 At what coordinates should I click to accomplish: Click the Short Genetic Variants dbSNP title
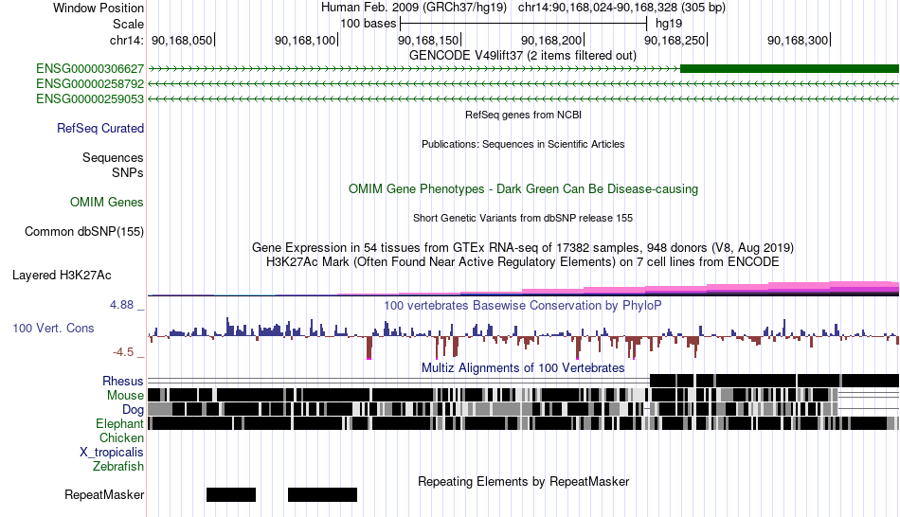pos(523,218)
